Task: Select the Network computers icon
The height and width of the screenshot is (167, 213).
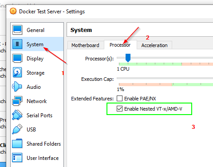Action: point(17,101)
